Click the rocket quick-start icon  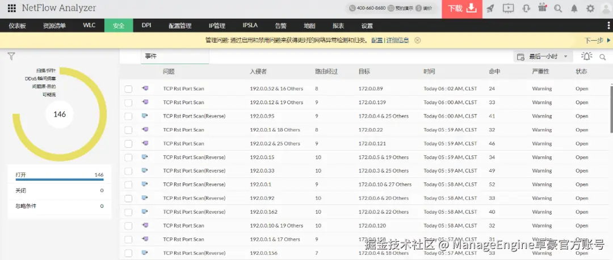coord(490,8)
